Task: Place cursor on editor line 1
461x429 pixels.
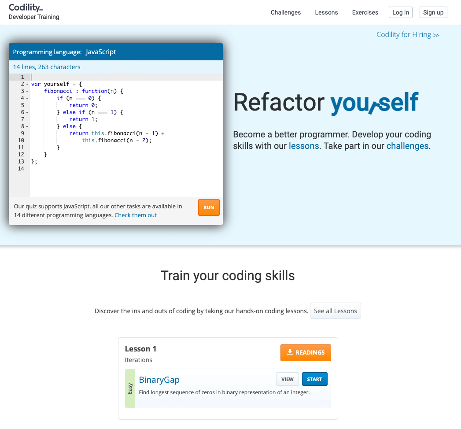Action: [x=126, y=77]
